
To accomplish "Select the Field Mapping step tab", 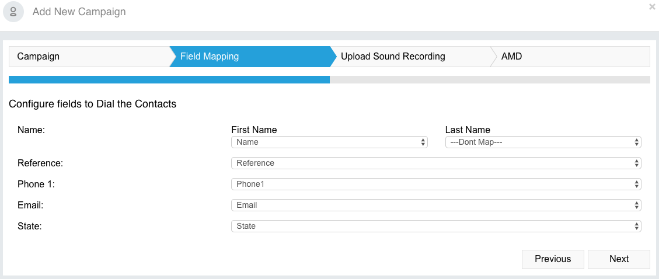I will (250, 56).
